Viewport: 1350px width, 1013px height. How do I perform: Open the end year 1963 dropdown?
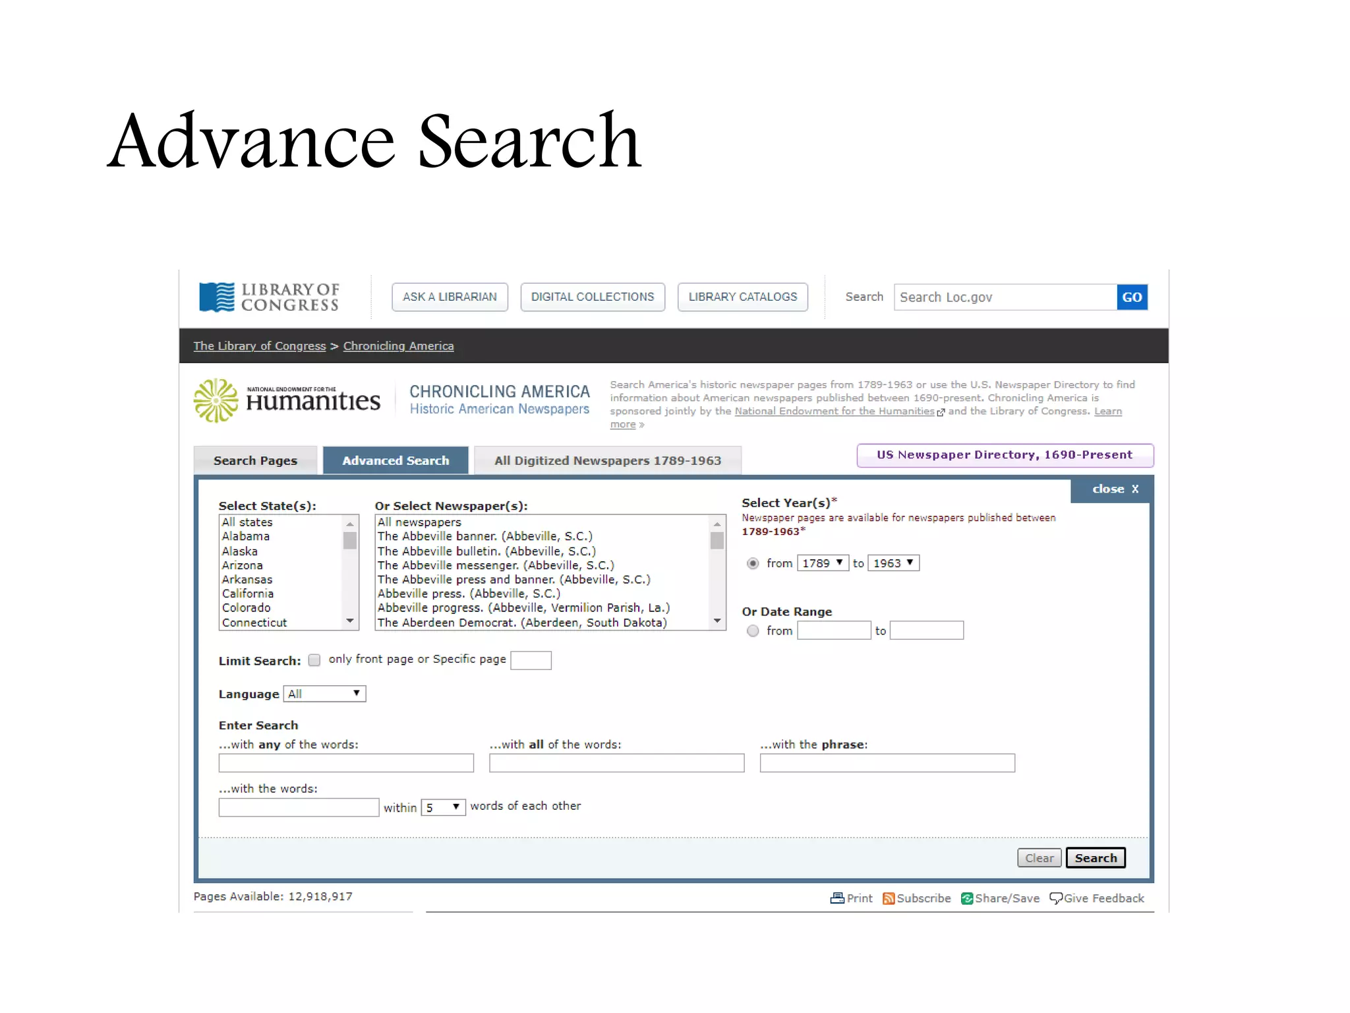click(x=893, y=563)
